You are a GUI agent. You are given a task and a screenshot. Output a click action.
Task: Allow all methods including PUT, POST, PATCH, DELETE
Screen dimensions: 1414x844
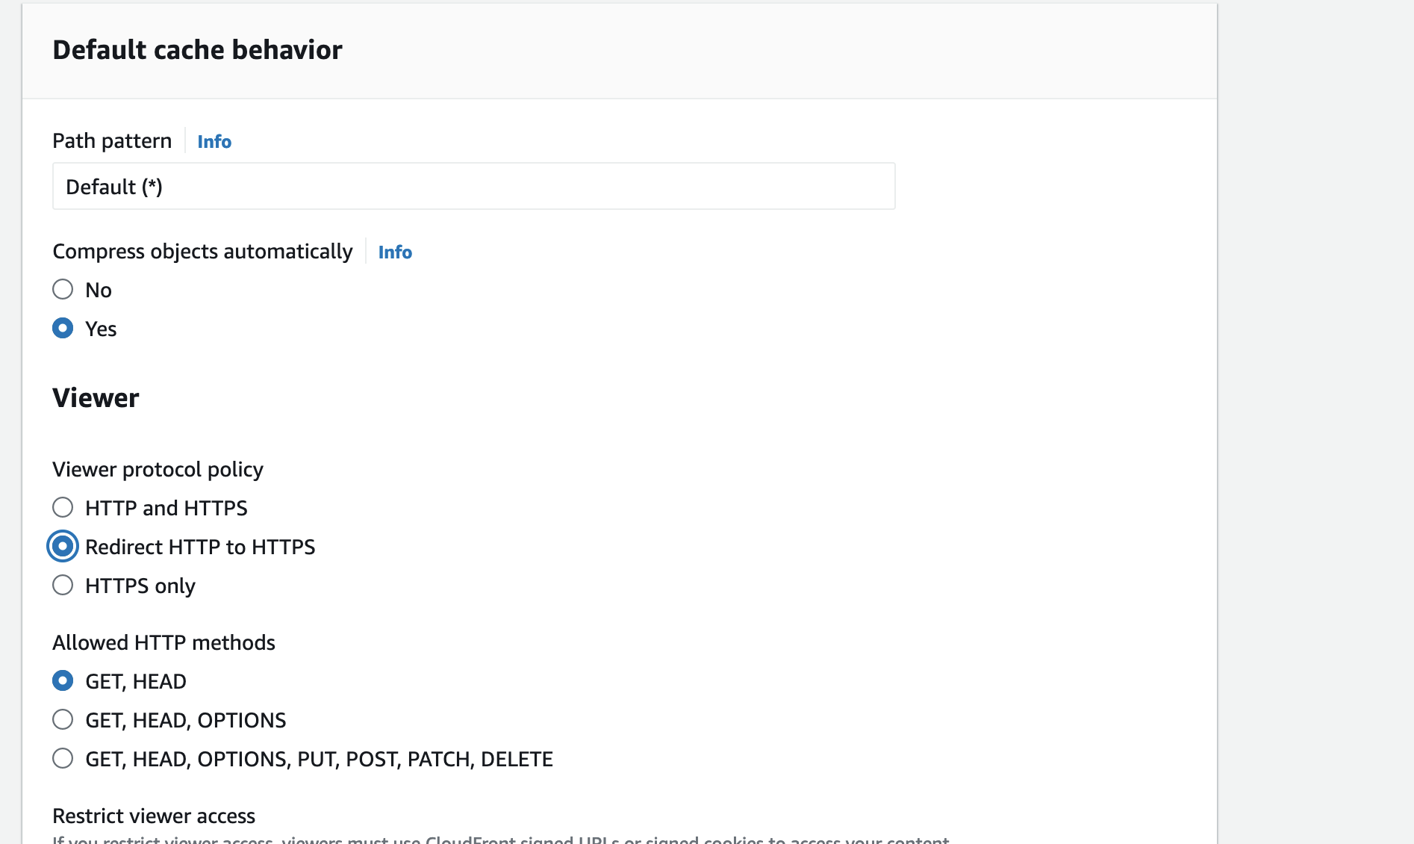point(63,759)
